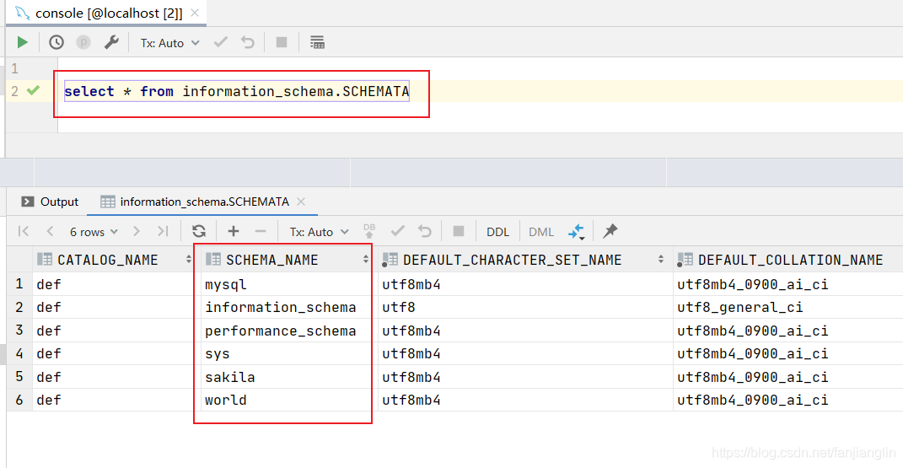Viewport: 903px width, 468px height.
Task: Reload the result grid with refresh icon
Action: (199, 231)
